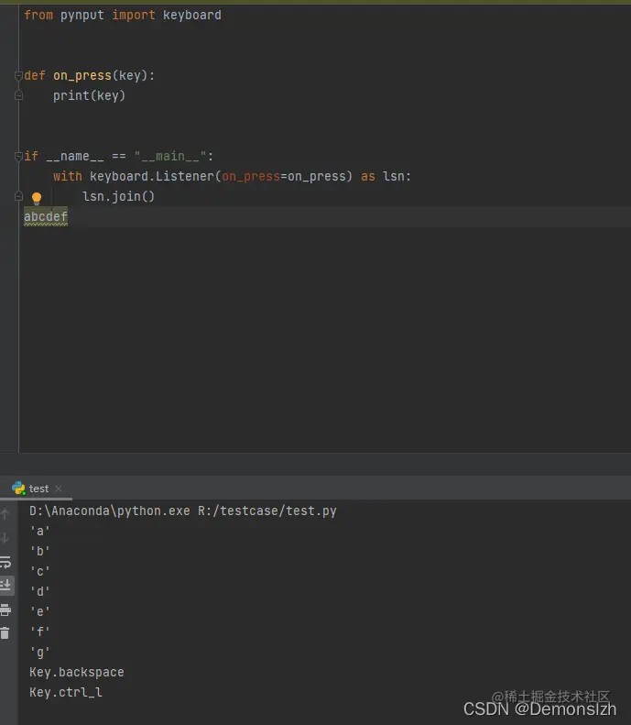Click the 'g' console output line
Image resolution: width=631 pixels, height=725 pixels.
click(39, 652)
